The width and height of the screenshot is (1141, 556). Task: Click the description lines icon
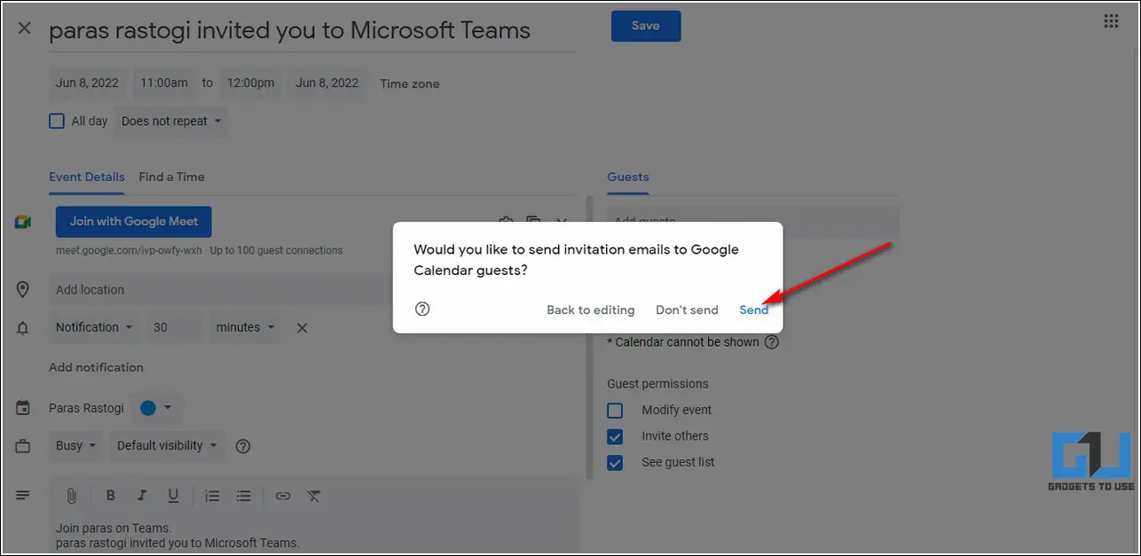[x=23, y=495]
